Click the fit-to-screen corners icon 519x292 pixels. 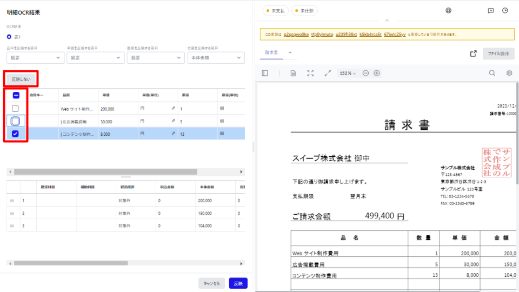310,73
